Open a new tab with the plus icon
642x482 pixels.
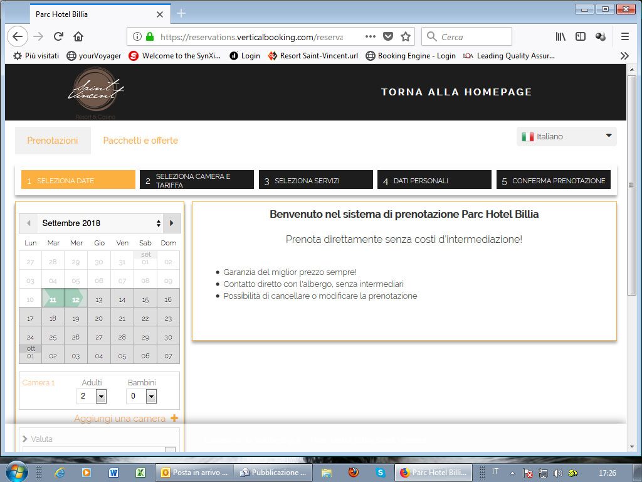click(x=181, y=14)
